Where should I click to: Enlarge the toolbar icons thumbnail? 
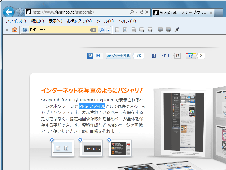[63, 148]
